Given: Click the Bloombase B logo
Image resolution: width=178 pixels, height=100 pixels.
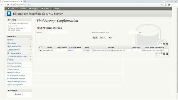Looking at the screenshot, I should (9, 14).
